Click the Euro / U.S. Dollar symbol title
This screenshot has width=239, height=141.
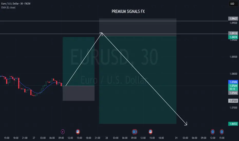point(16,4)
